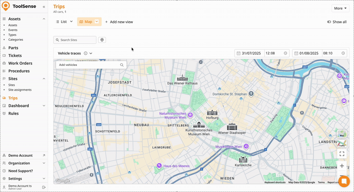Click the search icon in Add vehicles field
Image resolution: width=354 pixels, height=192 pixels.
click(x=122, y=65)
